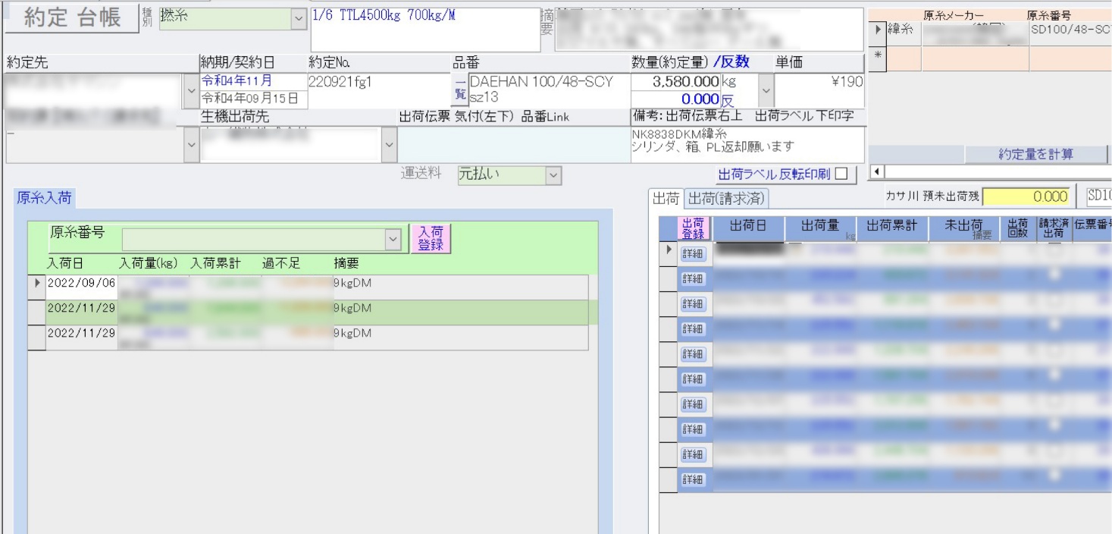1112x534 pixels.
Task: Switch to the 原糸入荷 tab
Action: [44, 198]
